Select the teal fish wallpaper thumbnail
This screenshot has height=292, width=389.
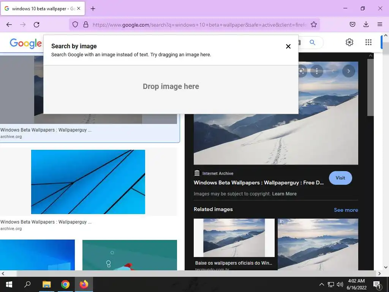tap(130, 255)
